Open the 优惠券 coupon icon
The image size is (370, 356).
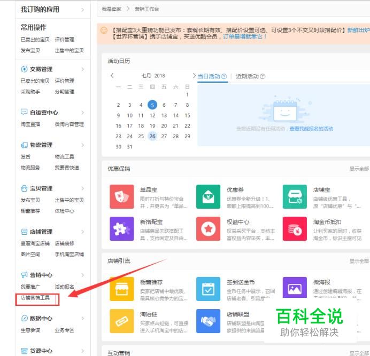click(208, 196)
